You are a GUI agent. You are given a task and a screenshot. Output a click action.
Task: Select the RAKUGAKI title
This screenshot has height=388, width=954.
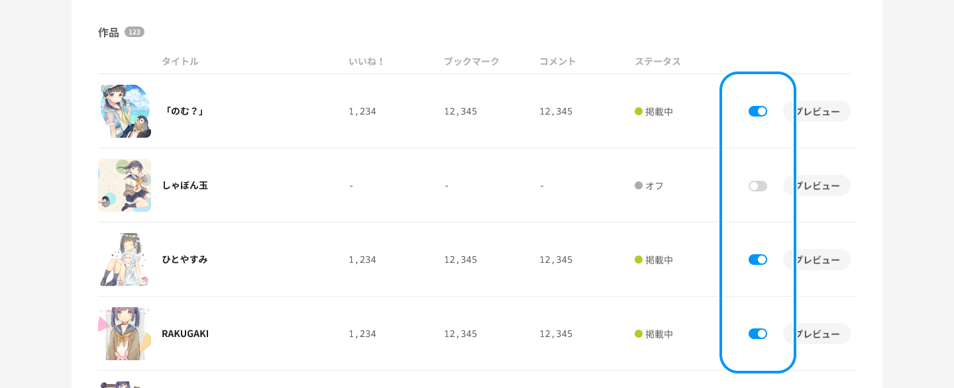(x=185, y=334)
